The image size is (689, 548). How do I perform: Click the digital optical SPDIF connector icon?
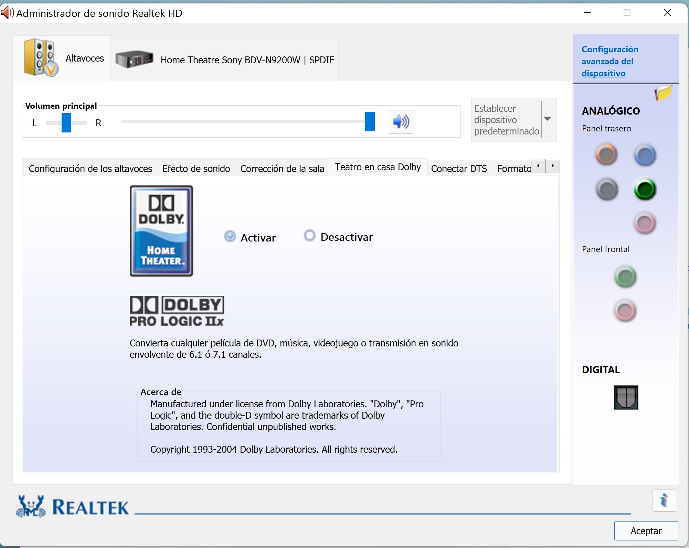626,397
